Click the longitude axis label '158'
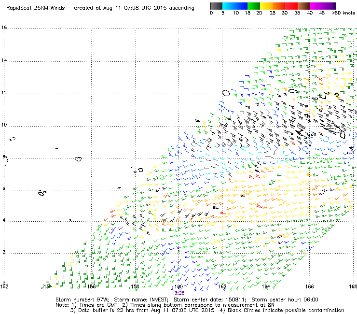This screenshot has height=314, width=357. click(135, 286)
